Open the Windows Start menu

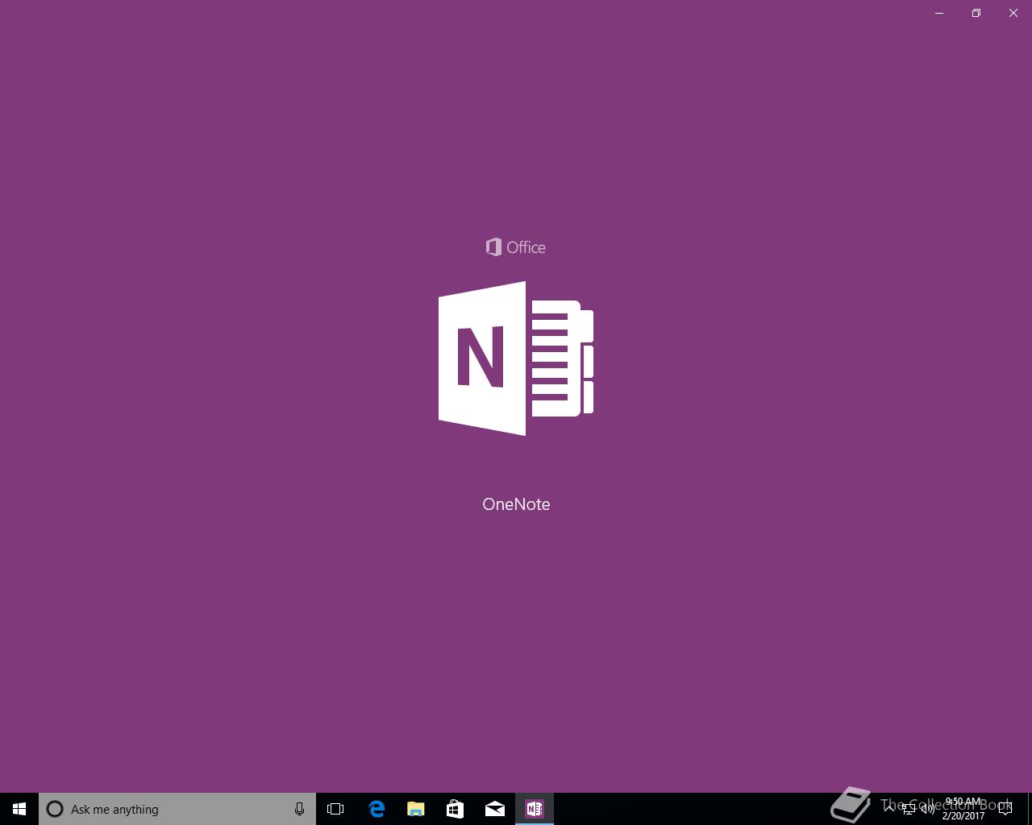[x=19, y=809]
